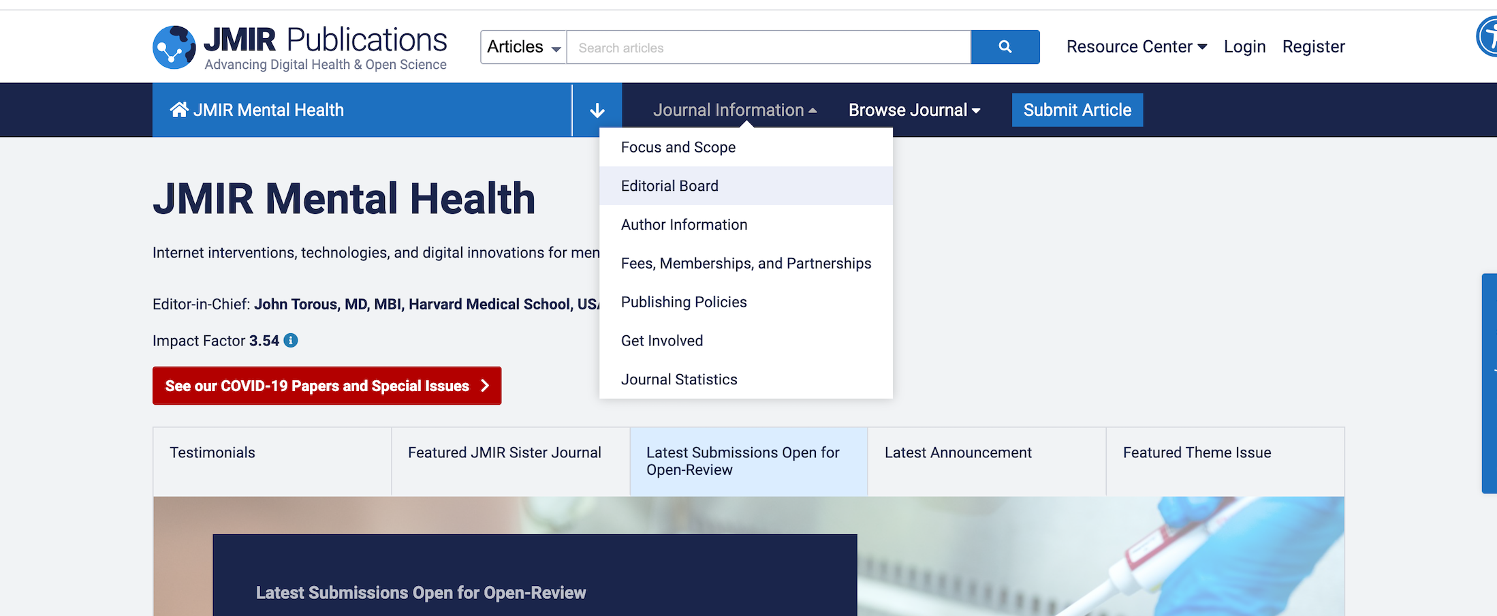
Task: Open the Articles search type dropdown
Action: [x=523, y=47]
